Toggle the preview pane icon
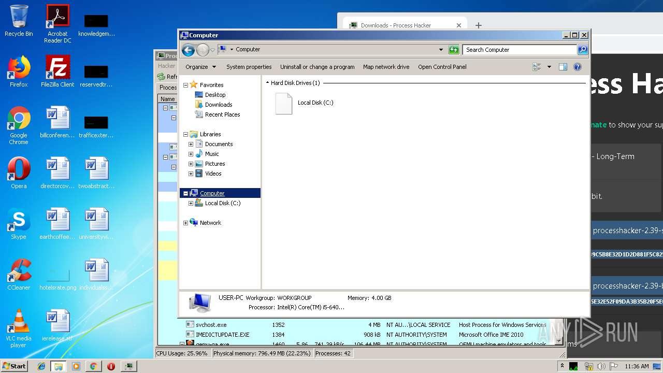The image size is (663, 373). click(563, 67)
